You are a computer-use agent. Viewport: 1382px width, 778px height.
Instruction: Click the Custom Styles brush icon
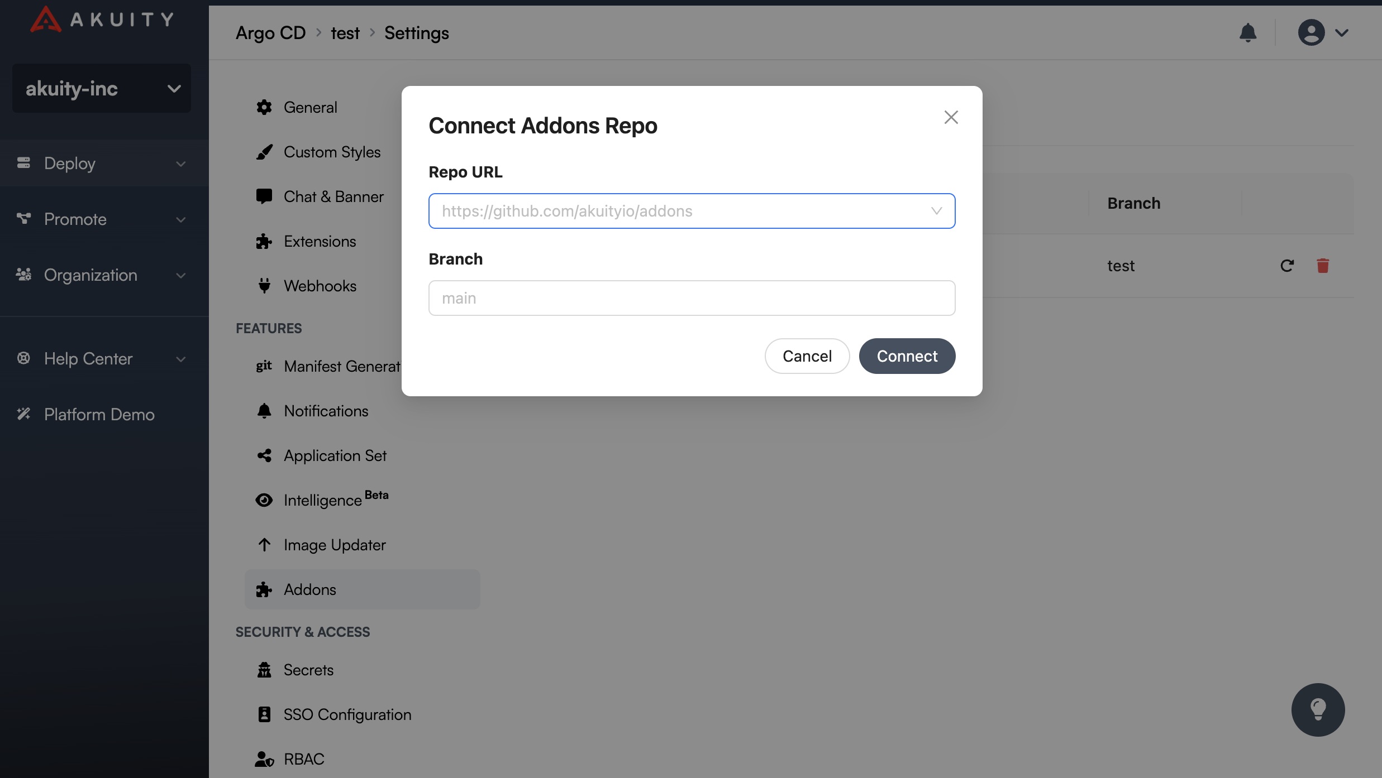[264, 152]
